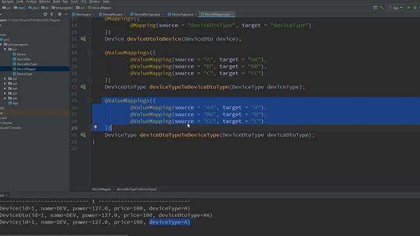Open the VCS menu
420x236 pixels.
click(83, 1)
